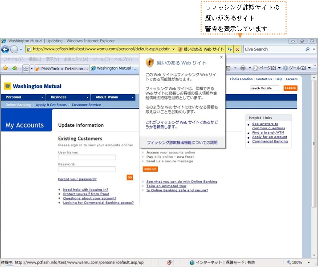Close the suspicious website warning popup
This screenshot has width=318, height=267.
tap(221, 57)
